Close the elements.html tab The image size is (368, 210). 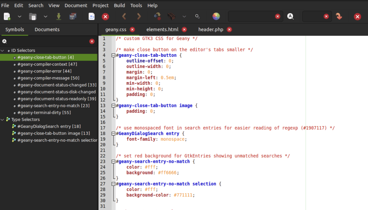point(184,29)
